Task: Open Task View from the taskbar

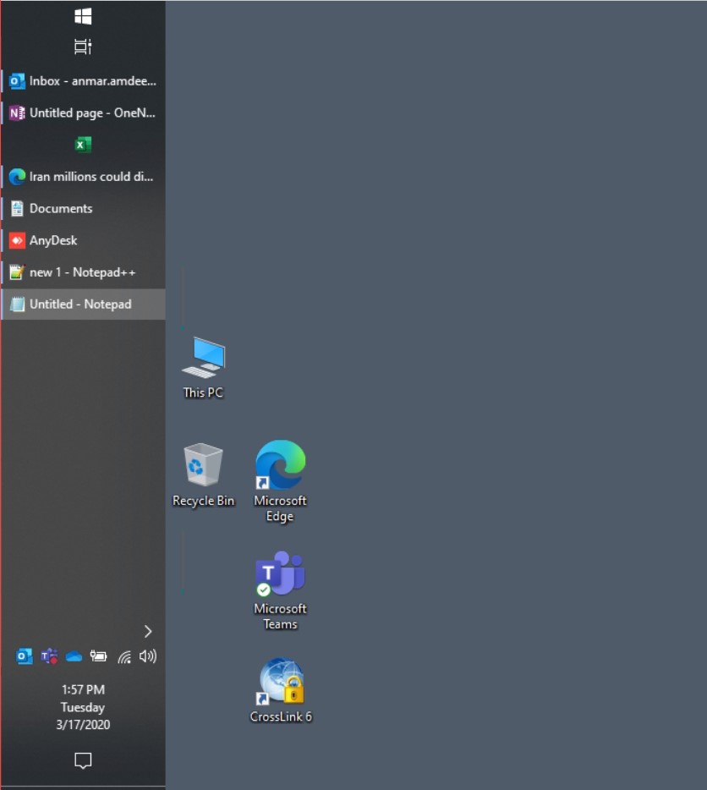Action: point(83,47)
